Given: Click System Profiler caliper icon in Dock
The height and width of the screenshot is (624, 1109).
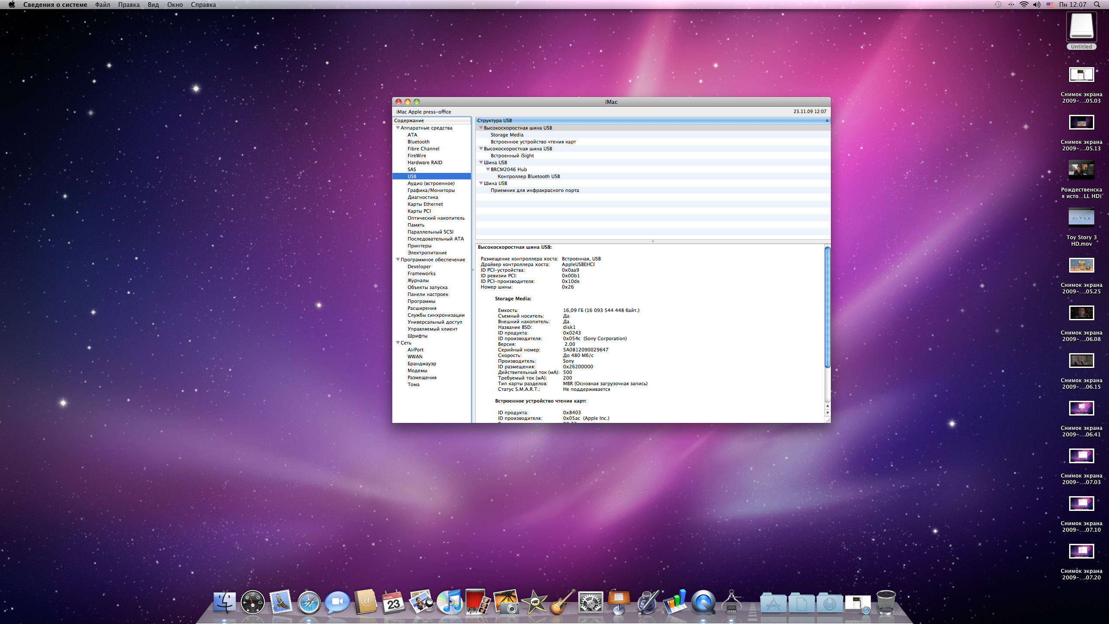Looking at the screenshot, I should point(731,602).
